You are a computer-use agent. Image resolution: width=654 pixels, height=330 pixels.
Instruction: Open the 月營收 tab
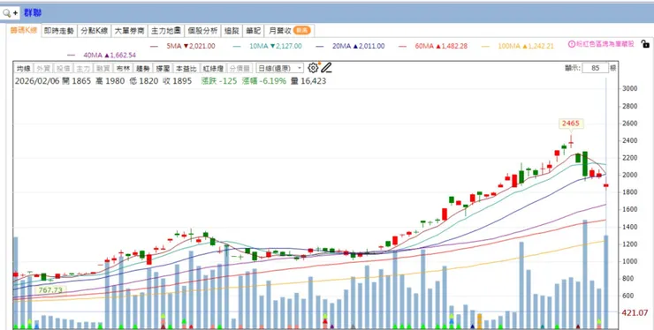click(290, 30)
